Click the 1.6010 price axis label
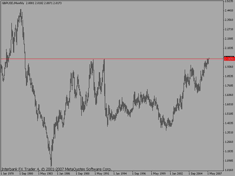The height and width of the screenshot is (176, 235). [229, 104]
